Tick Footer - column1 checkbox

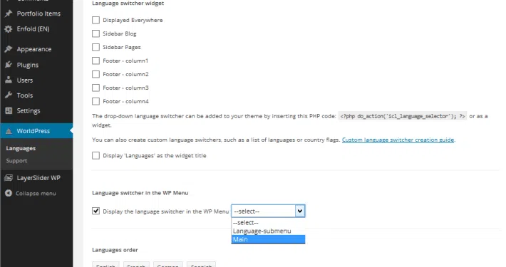95,61
